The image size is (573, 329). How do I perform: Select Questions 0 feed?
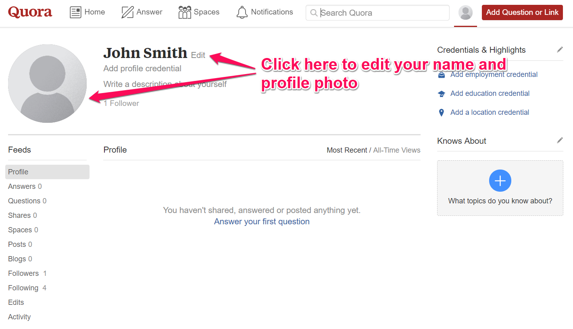(27, 201)
